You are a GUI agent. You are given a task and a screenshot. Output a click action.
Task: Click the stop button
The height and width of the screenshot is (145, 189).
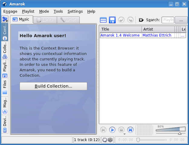121,130
